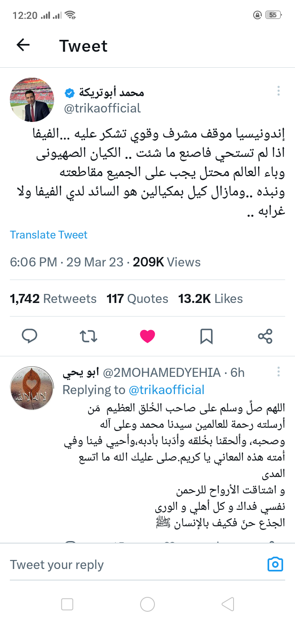This screenshot has height=624, width=295.
Task: Open the reply's three-dot options menu
Action: tap(278, 372)
